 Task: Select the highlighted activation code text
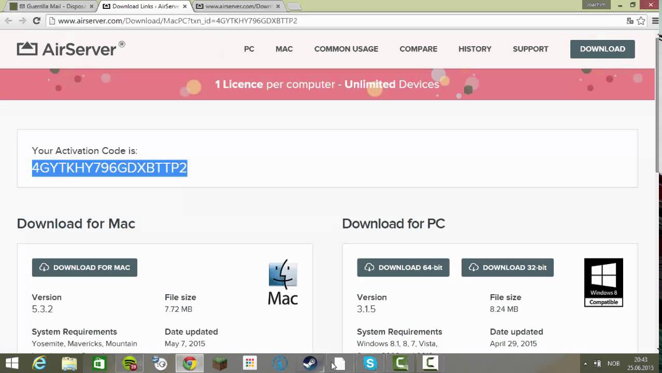109,168
